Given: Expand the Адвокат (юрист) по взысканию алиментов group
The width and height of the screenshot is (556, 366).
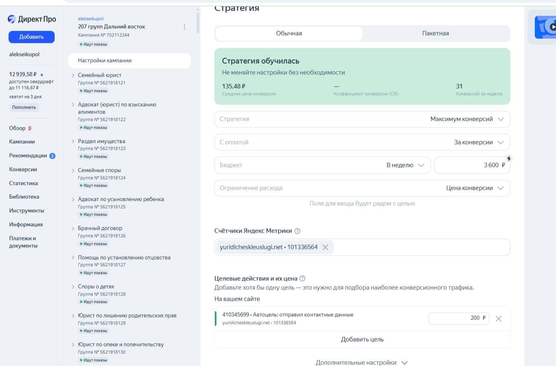Looking at the screenshot, I should 73,105.
